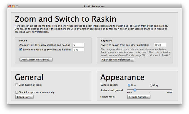Click the grey 'To change or de-activate' note
This screenshot has height=114, width=189.
(x=136, y=52)
